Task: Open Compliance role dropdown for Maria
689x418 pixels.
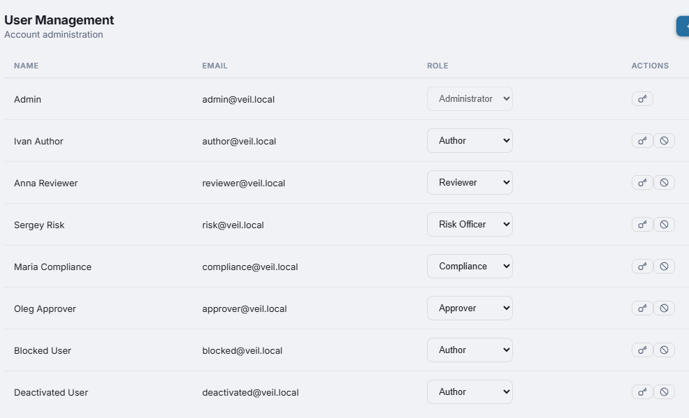Action: click(470, 267)
